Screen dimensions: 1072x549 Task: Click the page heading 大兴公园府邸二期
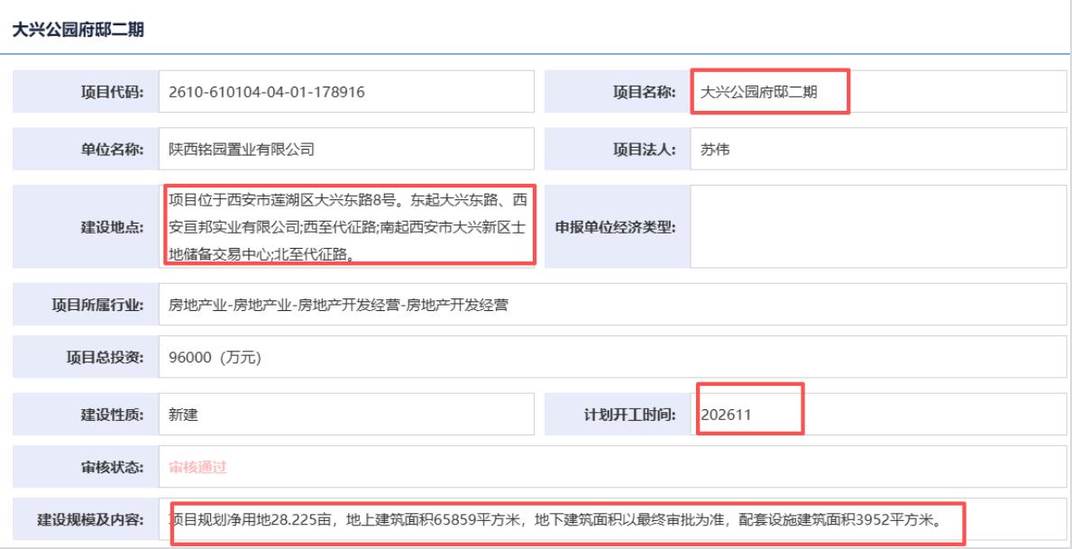point(78,30)
